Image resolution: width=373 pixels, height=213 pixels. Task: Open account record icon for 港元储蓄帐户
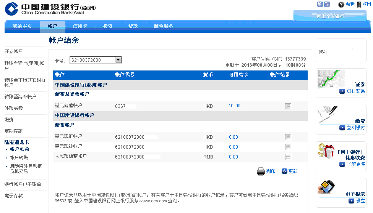coord(288,106)
